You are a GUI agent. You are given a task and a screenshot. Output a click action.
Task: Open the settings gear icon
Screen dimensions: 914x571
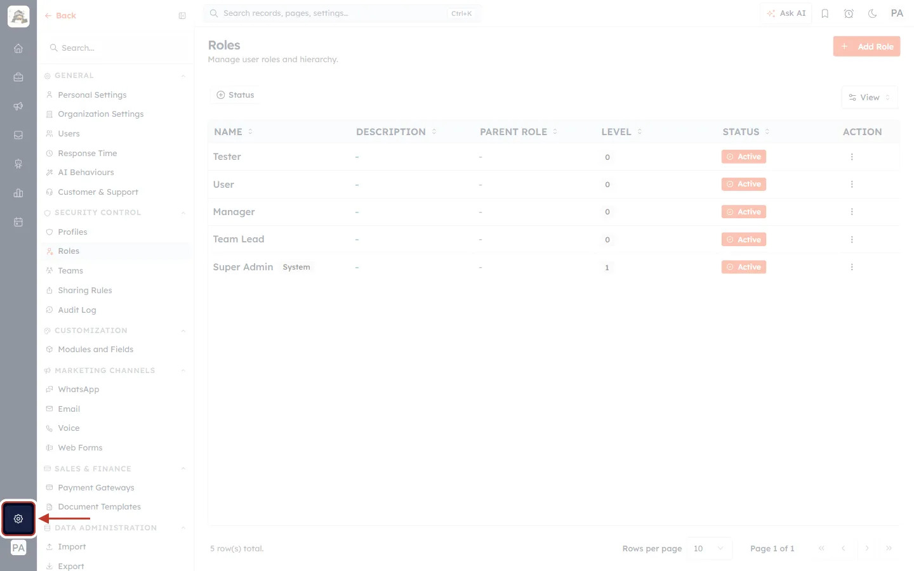[x=18, y=519]
